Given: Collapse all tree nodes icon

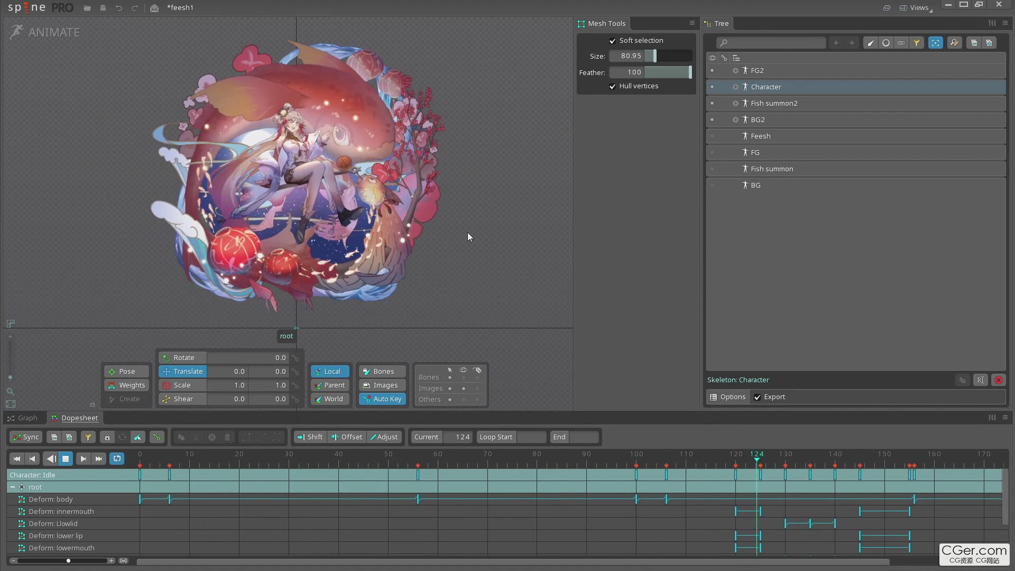Looking at the screenshot, I should 974,43.
